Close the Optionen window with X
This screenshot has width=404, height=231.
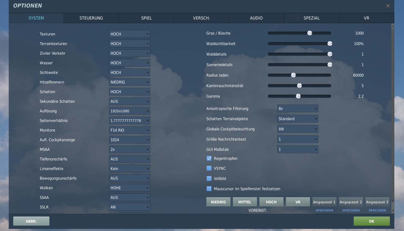(x=388, y=6)
